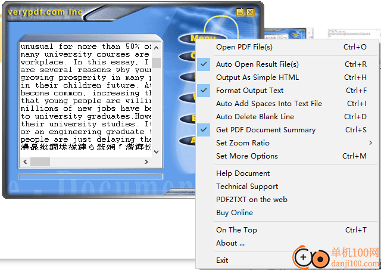The width and height of the screenshot is (381, 270).
Task: Enable Output As Simple HTML
Action: [287, 77]
